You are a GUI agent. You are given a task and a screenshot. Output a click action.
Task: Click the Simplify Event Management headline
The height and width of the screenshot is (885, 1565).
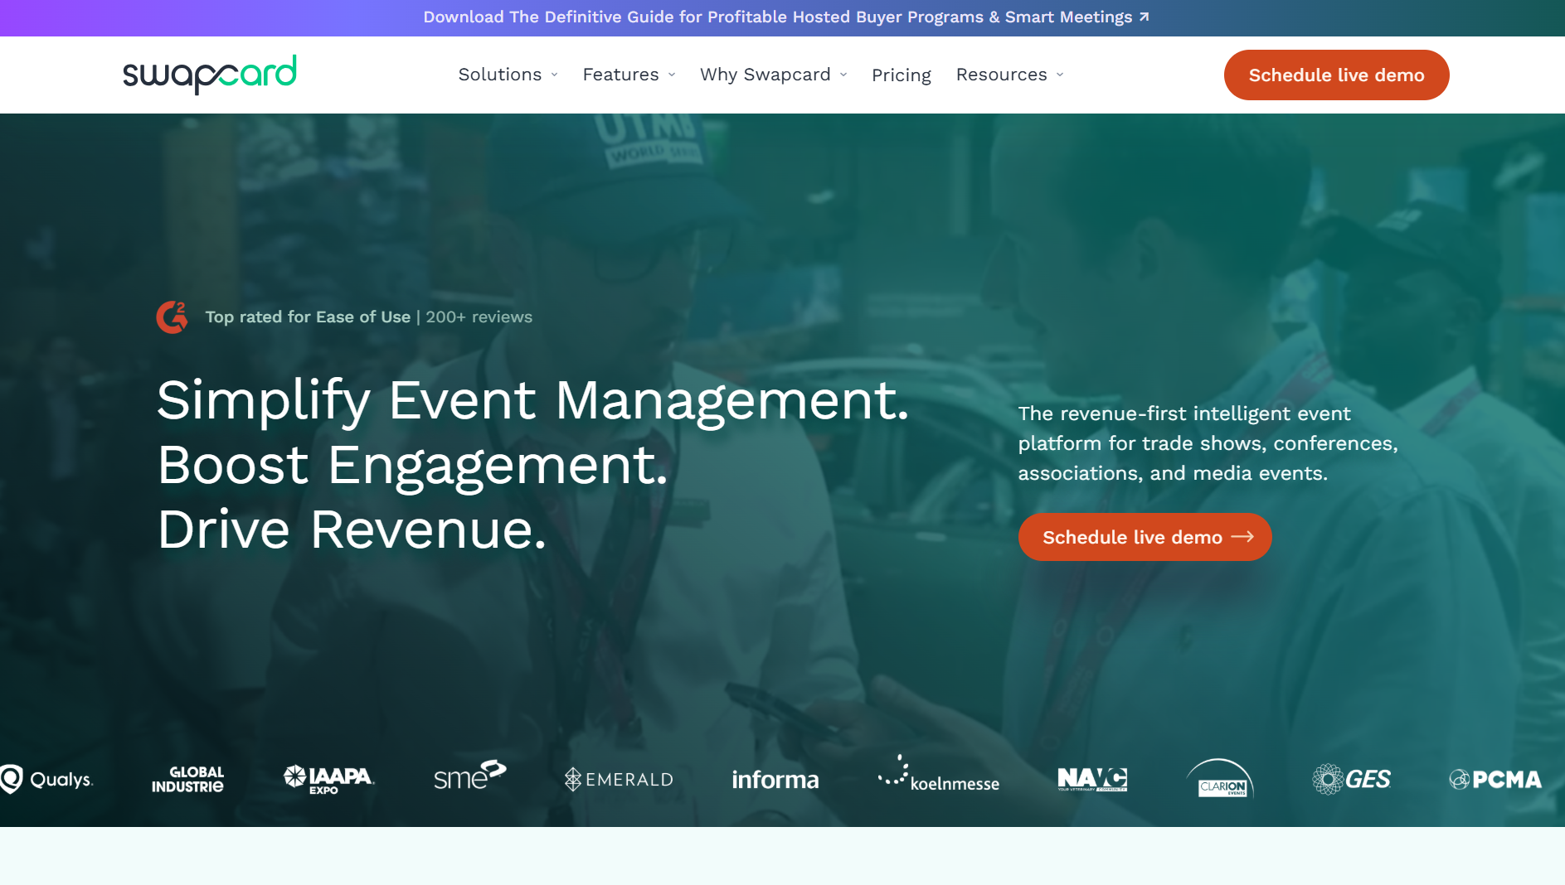point(533,402)
